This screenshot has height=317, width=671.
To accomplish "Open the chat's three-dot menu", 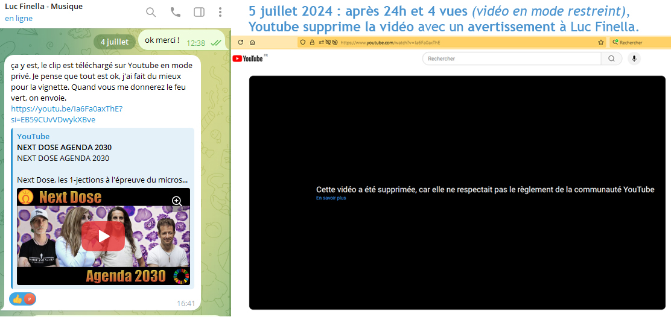I will coord(220,12).
